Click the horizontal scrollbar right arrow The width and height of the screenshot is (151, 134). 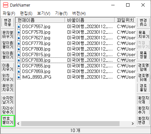coord(133,124)
